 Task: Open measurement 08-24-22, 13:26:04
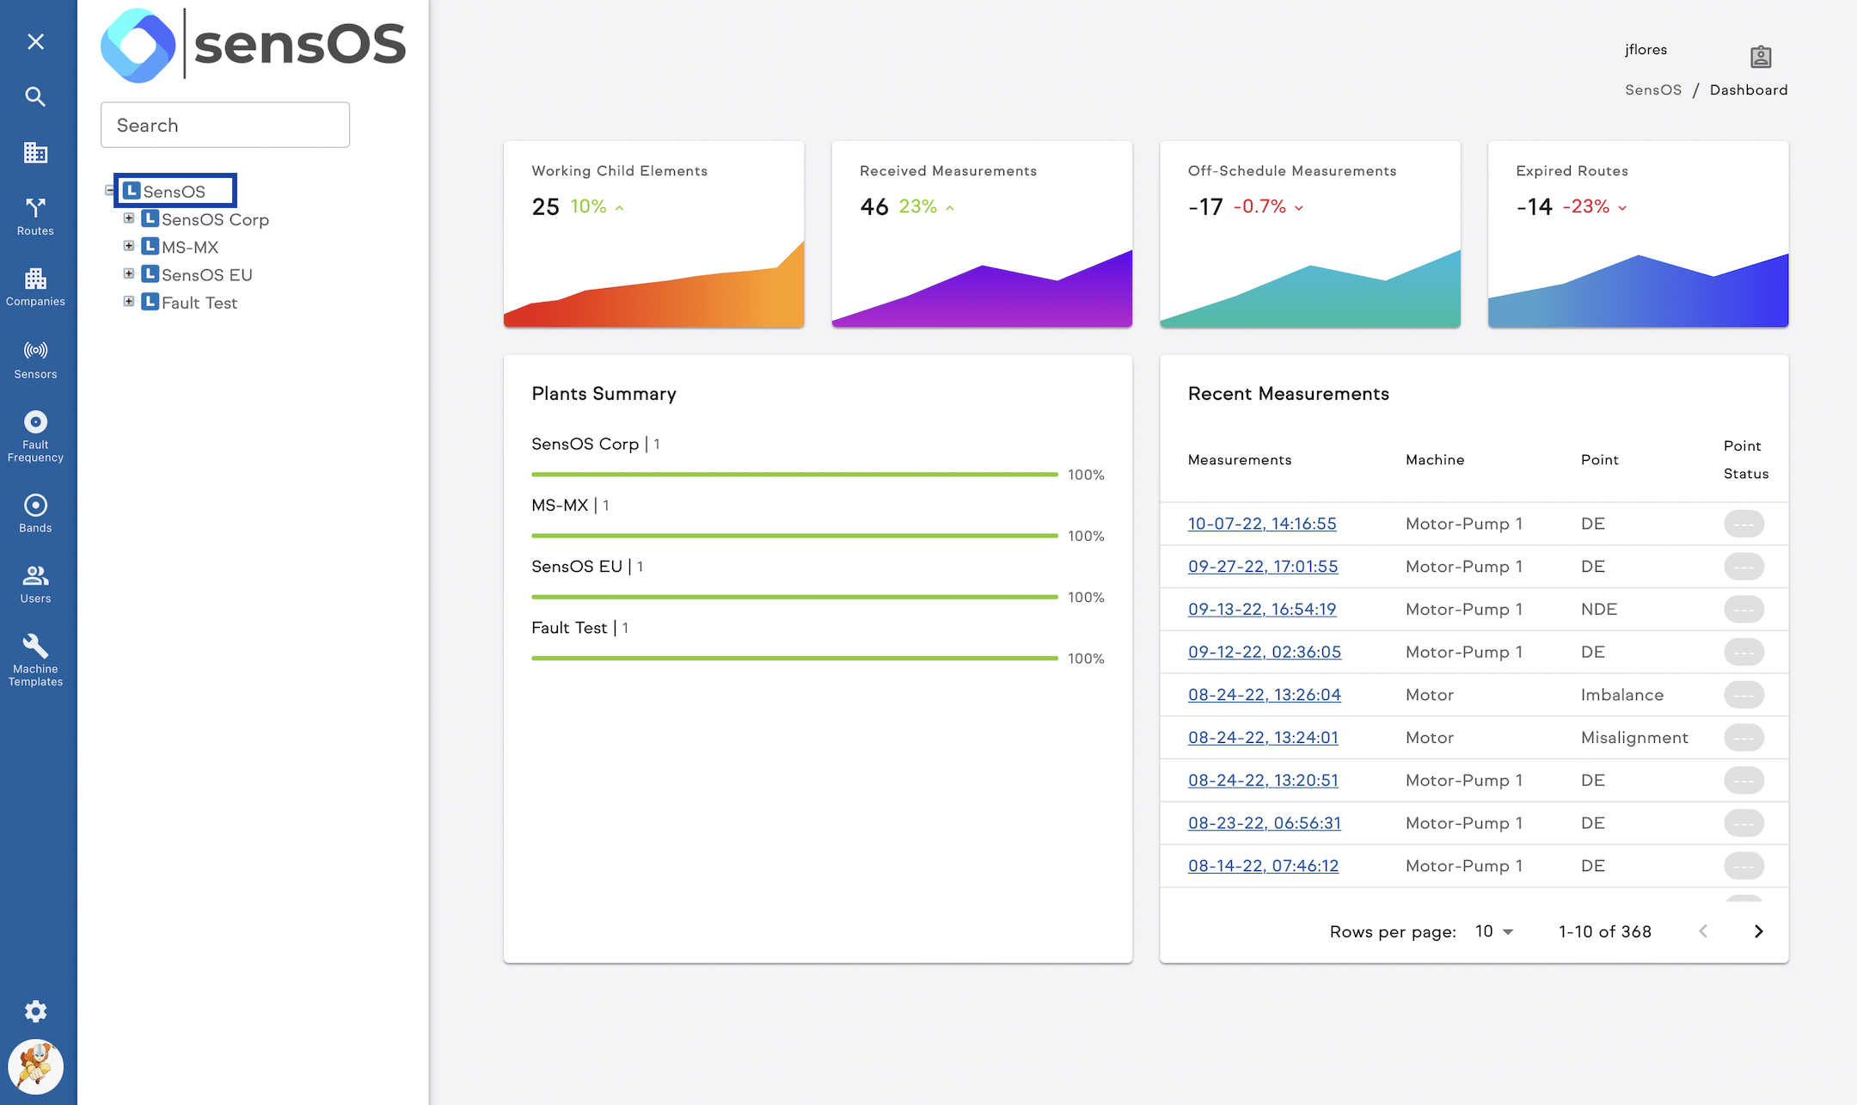pyautogui.click(x=1265, y=695)
